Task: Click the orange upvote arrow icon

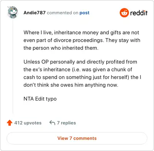Action: (10, 122)
